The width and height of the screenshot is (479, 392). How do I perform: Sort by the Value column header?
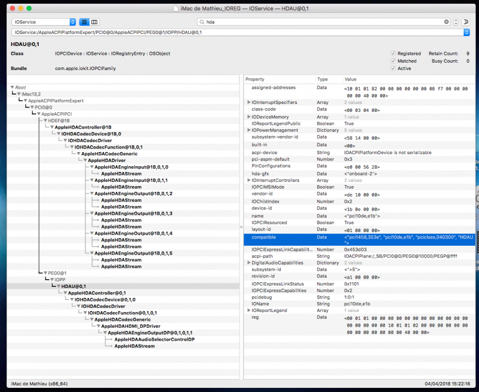click(409, 79)
